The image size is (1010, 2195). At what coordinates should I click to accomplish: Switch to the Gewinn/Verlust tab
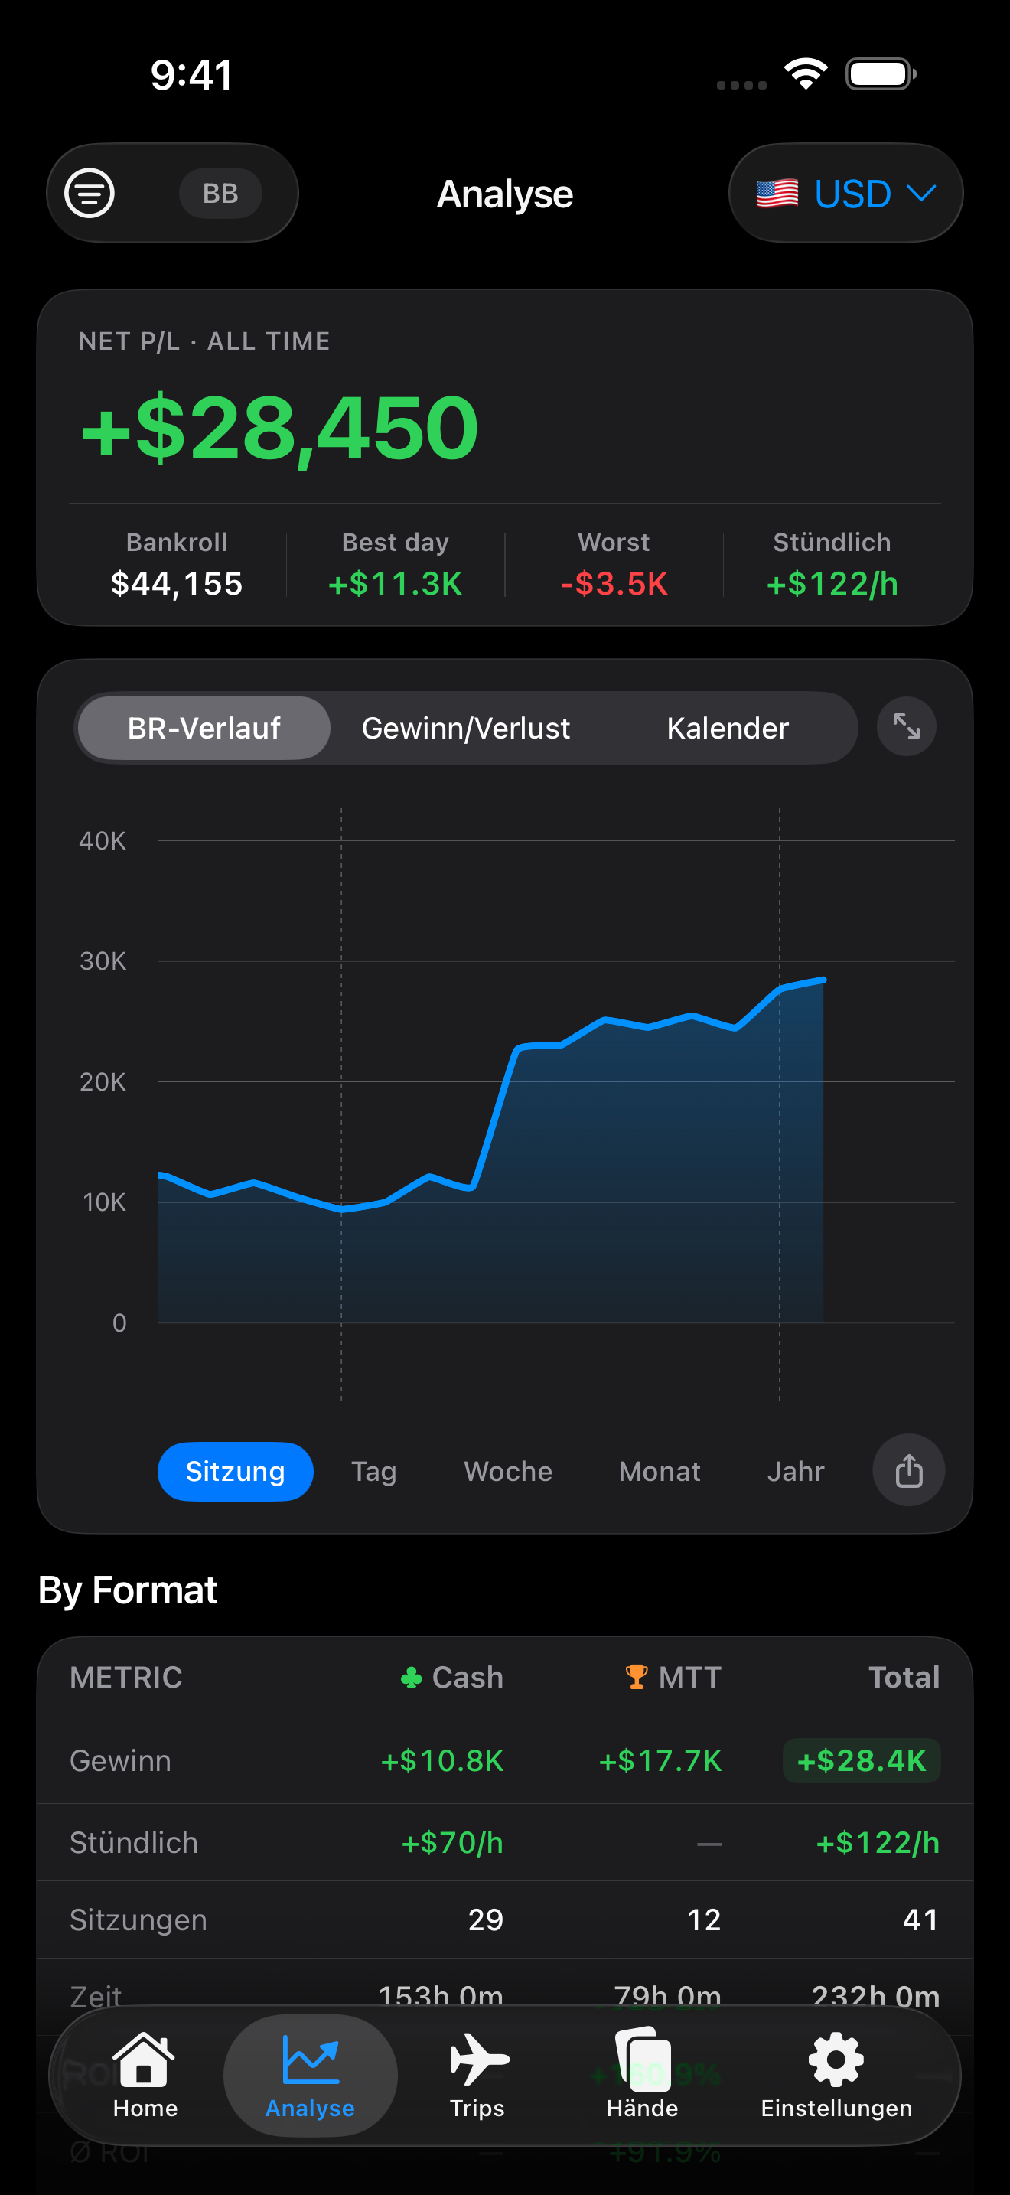[466, 728]
